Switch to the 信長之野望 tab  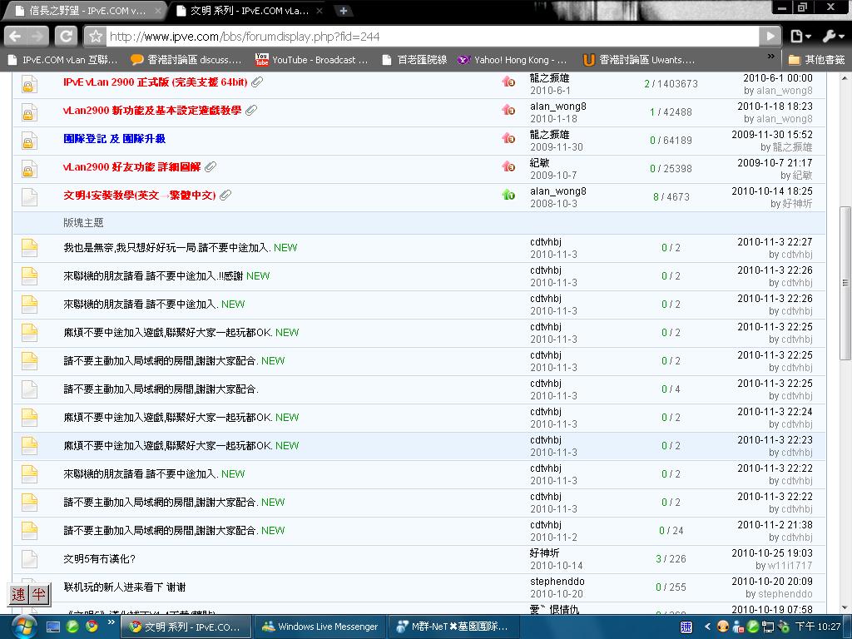click(83, 11)
